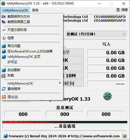Screen dimensions: 130x140
Task: Click the globe icon beside 常见问题
Action: (x=4, y=46)
